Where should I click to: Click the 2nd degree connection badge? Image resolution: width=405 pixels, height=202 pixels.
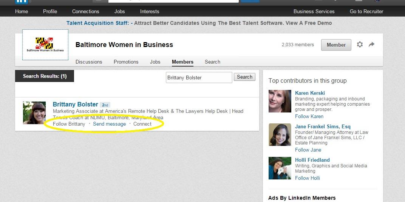pos(105,105)
